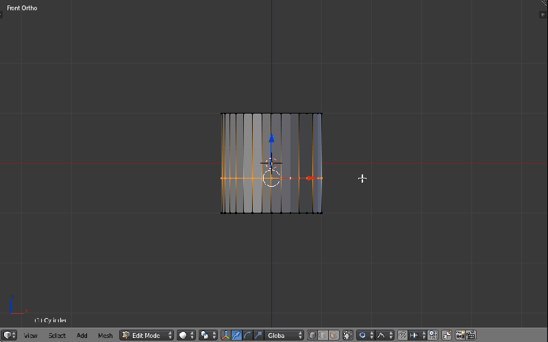548x342 pixels.
Task: Open the Mesh menu
Action: tap(105, 336)
